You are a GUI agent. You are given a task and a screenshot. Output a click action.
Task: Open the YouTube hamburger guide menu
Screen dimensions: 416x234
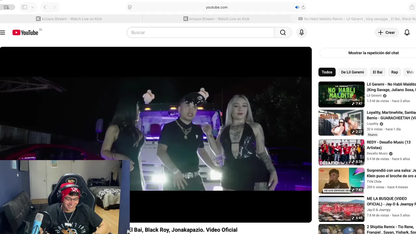click(x=3, y=32)
